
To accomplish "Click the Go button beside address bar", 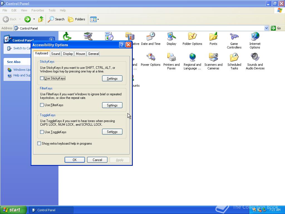I will tap(276, 28).
